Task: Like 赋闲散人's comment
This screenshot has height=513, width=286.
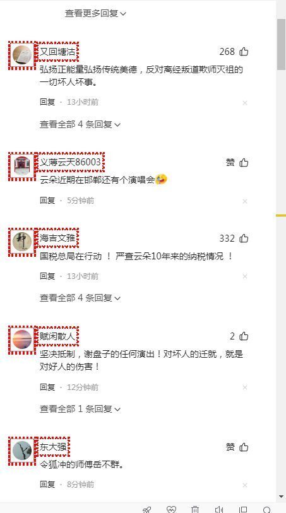Action: pos(244,336)
